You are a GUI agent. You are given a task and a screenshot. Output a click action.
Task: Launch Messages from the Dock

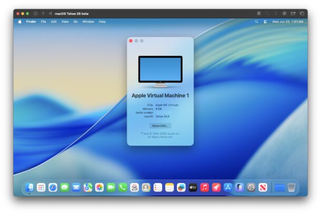pos(65,187)
